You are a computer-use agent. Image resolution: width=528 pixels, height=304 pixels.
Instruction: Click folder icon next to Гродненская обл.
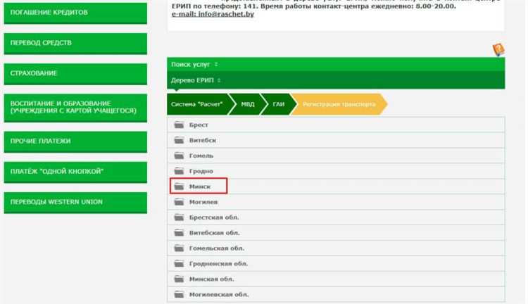click(x=179, y=264)
